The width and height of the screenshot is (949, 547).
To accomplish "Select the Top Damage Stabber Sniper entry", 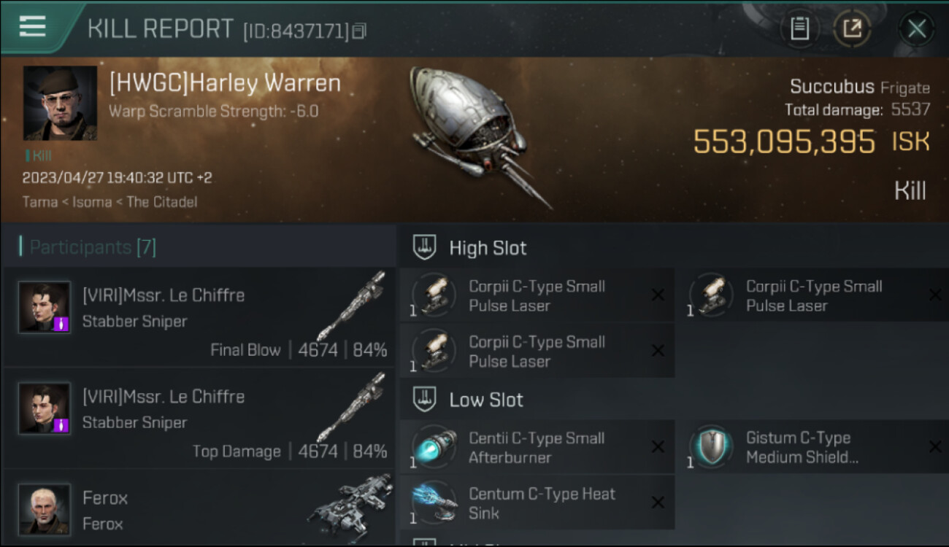I will 199,418.
